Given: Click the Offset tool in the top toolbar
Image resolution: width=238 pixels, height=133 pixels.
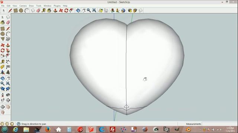Looking at the screenshot, I should click(x=72, y=10).
